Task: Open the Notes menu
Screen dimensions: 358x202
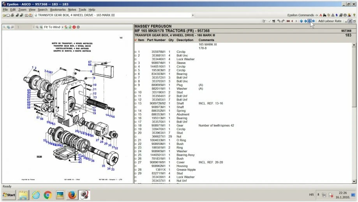Action: pos(72,10)
